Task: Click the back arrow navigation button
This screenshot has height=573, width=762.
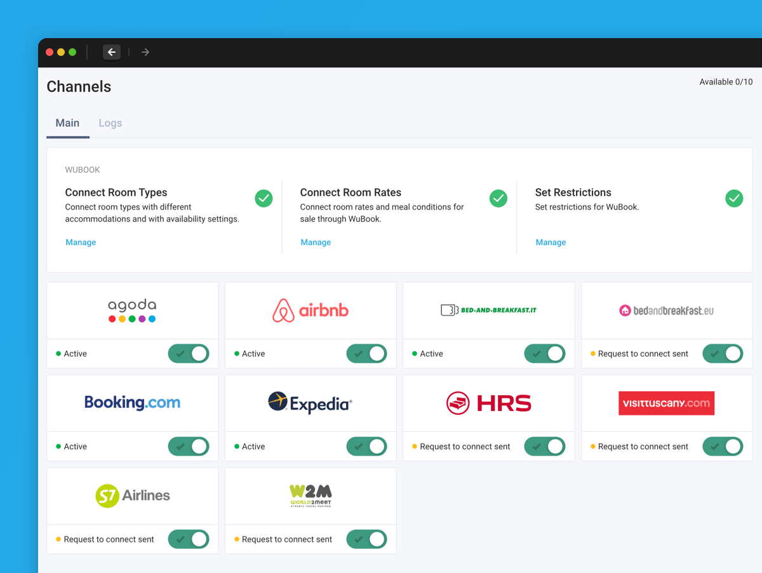Action: (x=112, y=52)
